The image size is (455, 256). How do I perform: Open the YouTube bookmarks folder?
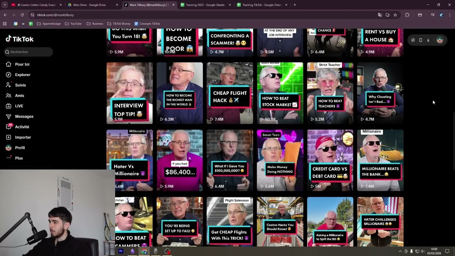coord(73,23)
